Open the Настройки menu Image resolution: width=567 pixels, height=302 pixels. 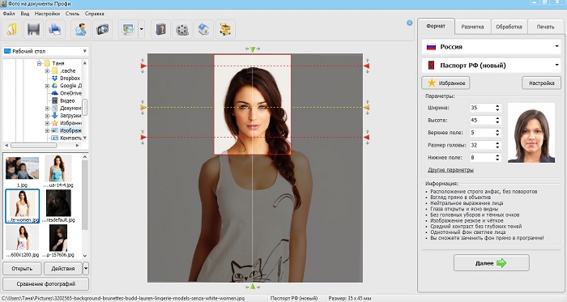click(47, 14)
